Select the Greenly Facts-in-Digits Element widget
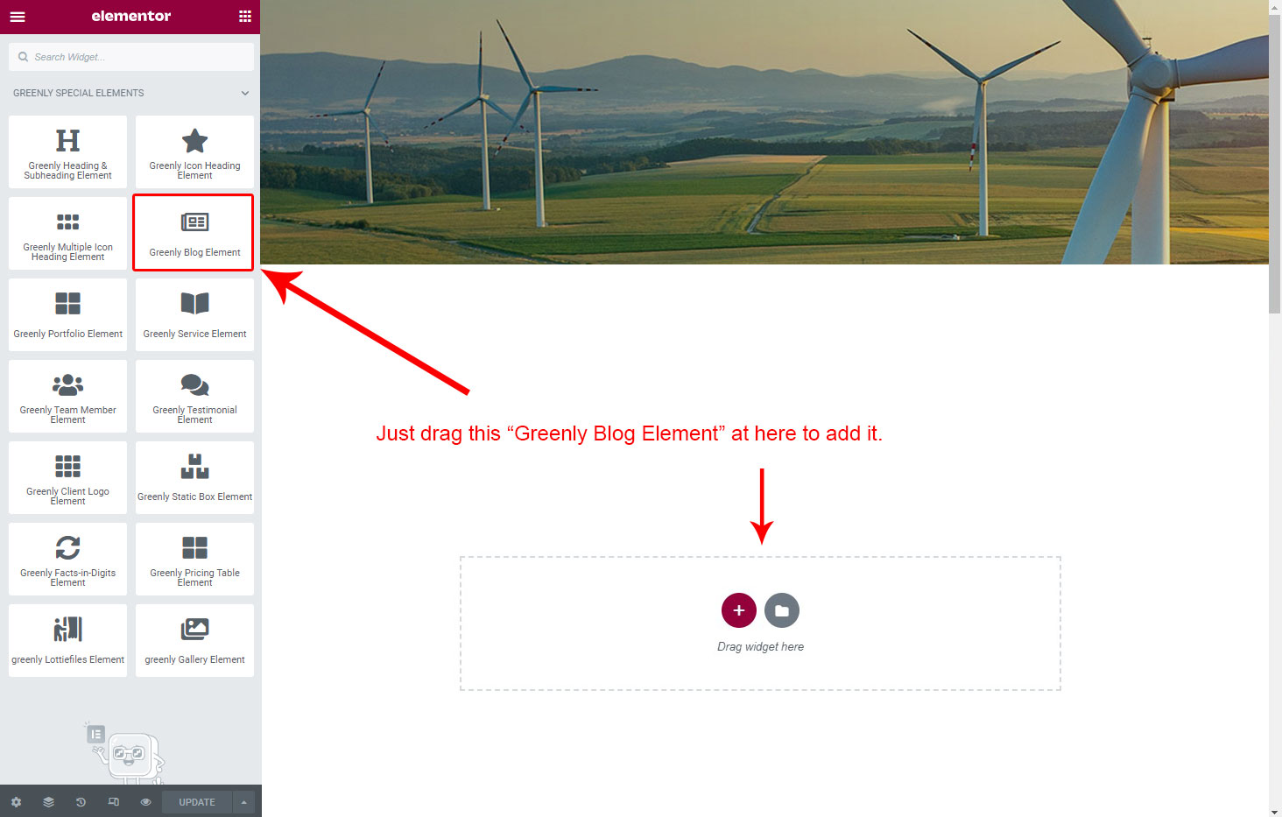Viewport: 1282px width, 817px height. (x=67, y=559)
